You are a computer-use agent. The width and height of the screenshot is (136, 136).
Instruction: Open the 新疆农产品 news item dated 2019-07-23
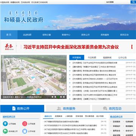click(x=94, y=67)
